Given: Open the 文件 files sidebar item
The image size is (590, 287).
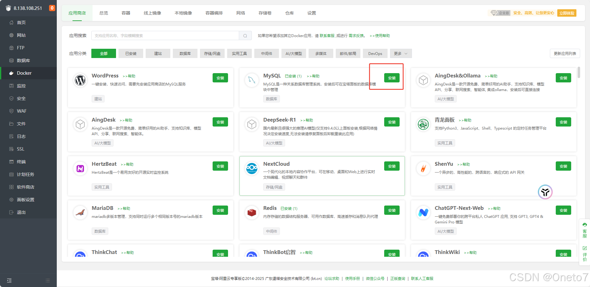Looking at the screenshot, I should point(28,124).
